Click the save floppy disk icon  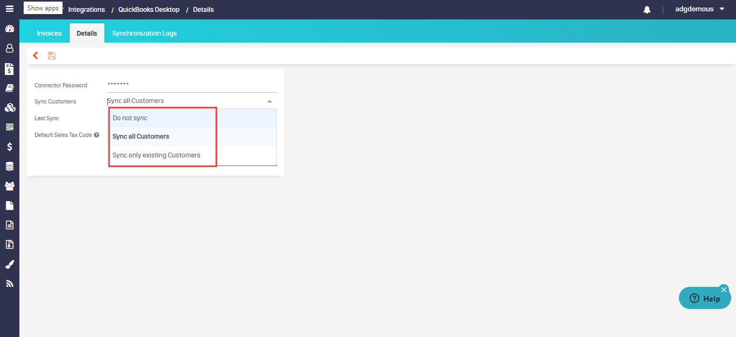click(52, 56)
